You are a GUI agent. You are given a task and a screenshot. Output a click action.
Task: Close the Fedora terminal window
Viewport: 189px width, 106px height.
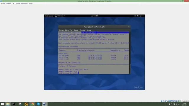pos(129,27)
